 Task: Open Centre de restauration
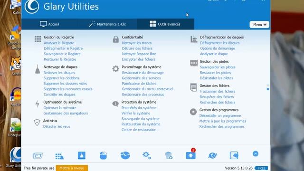pyautogui.click(x=139, y=130)
